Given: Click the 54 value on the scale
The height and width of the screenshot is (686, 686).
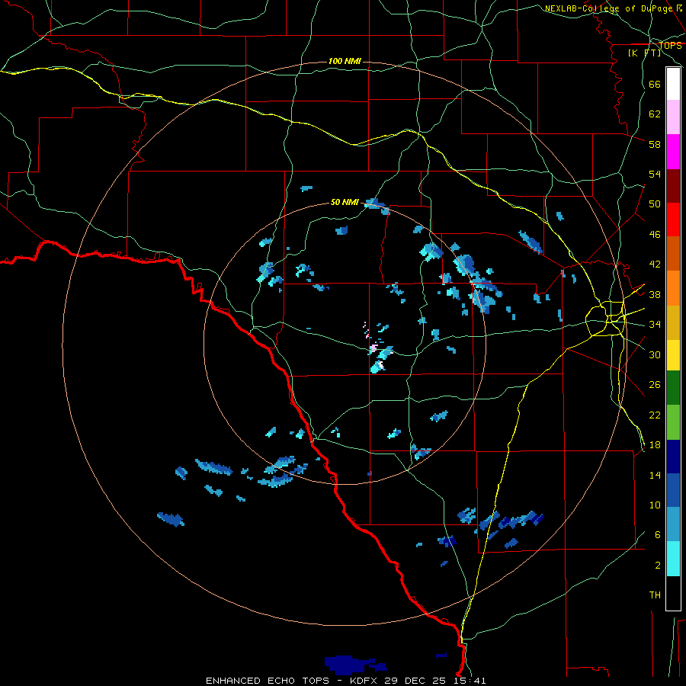Looking at the screenshot, I should coord(655,174).
